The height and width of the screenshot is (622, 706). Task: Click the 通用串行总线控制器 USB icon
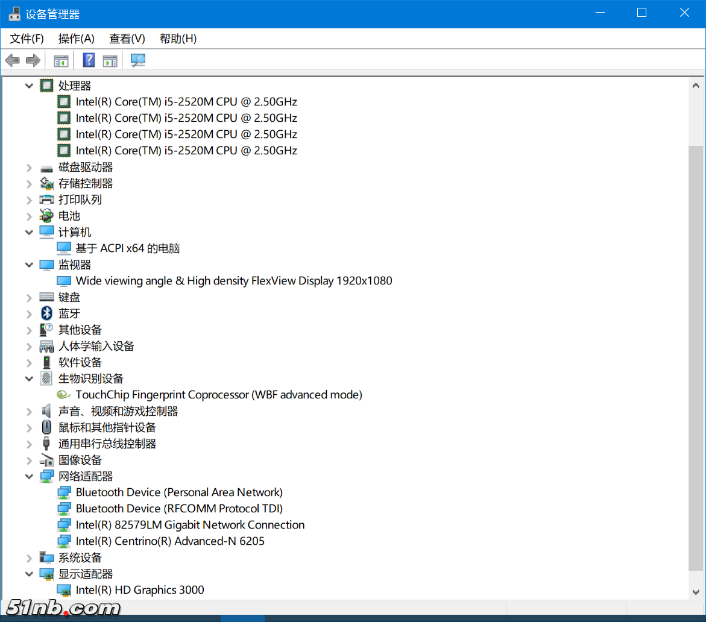tap(46, 444)
